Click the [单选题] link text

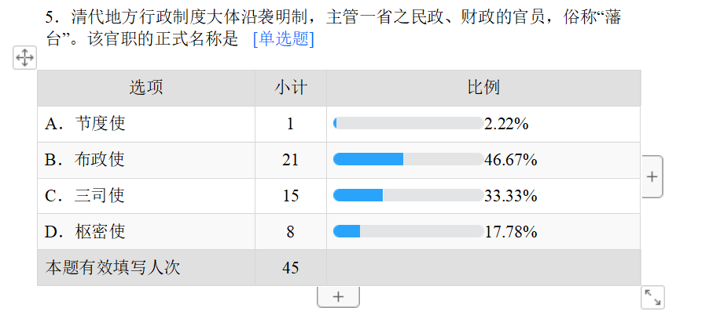click(x=283, y=39)
